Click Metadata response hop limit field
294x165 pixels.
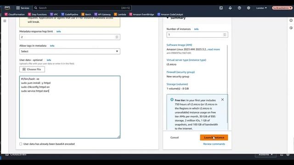coord(70,37)
